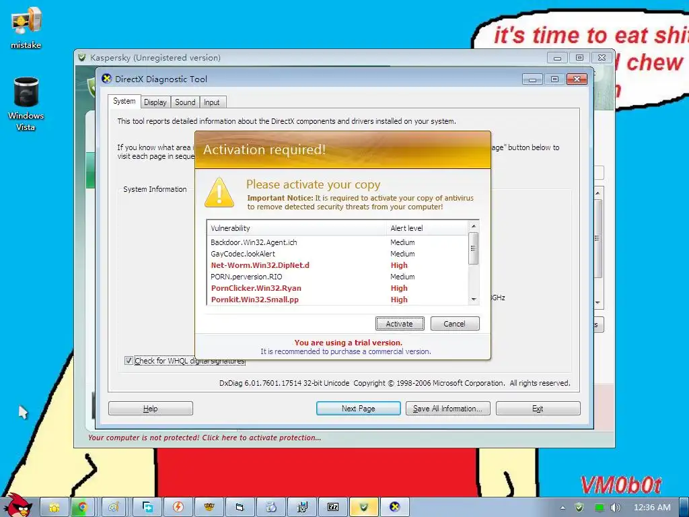
Task: Click the Show Desktop strip
Action: pos(684,508)
